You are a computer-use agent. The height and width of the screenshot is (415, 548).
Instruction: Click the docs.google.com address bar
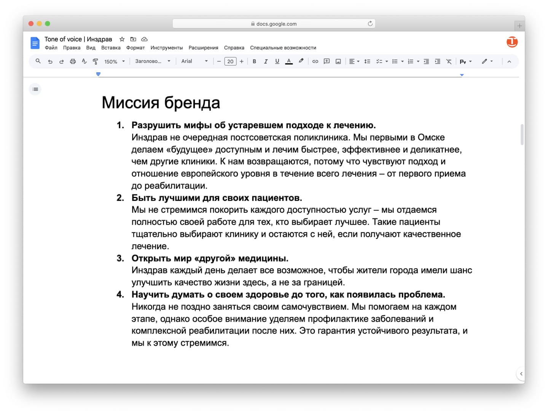coord(274,24)
